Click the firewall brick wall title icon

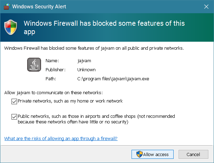pos(7,6)
